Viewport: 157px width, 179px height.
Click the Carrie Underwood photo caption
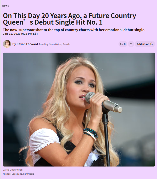[13, 170]
